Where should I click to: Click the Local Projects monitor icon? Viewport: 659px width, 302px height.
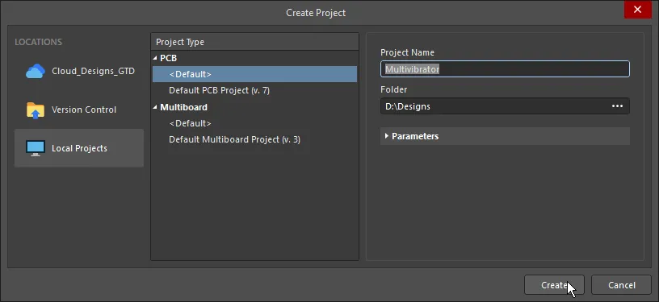tap(36, 148)
